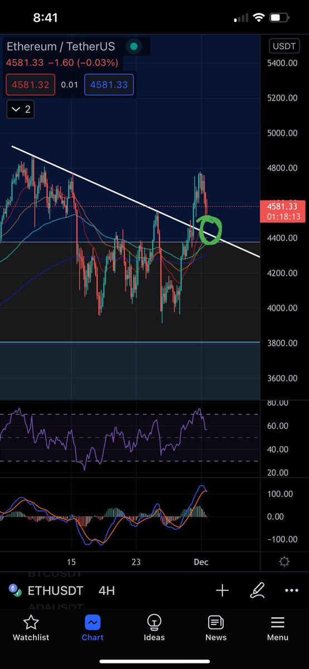Tap the plus icon to add indicator
Viewport: 309px width, 669px height.
[x=223, y=590]
